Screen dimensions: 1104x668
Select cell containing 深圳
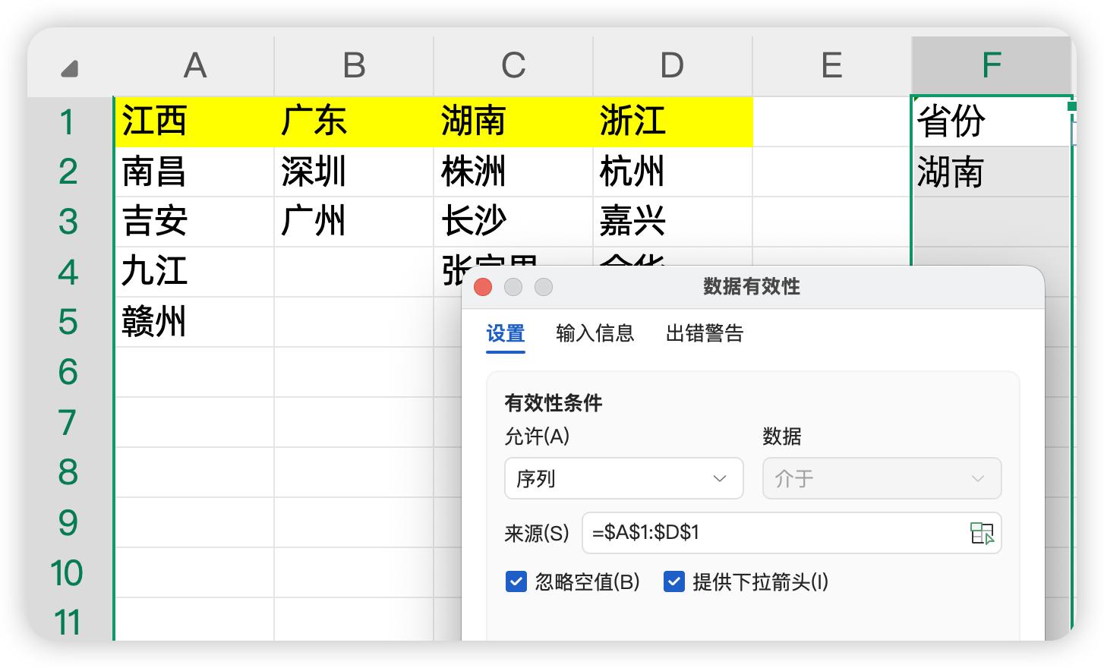(x=353, y=172)
